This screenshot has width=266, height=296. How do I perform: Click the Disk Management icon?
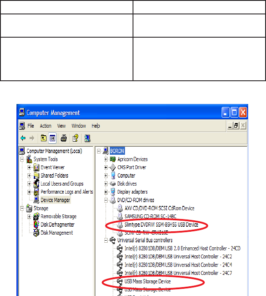click(x=36, y=233)
